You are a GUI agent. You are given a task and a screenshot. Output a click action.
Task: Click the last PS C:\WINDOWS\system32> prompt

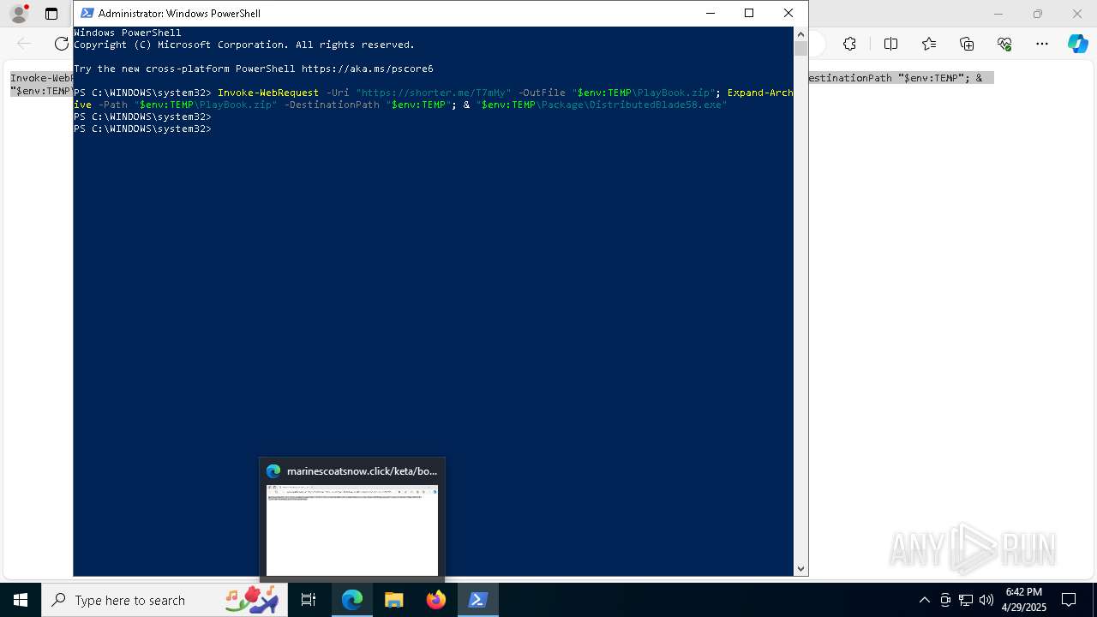coord(142,129)
